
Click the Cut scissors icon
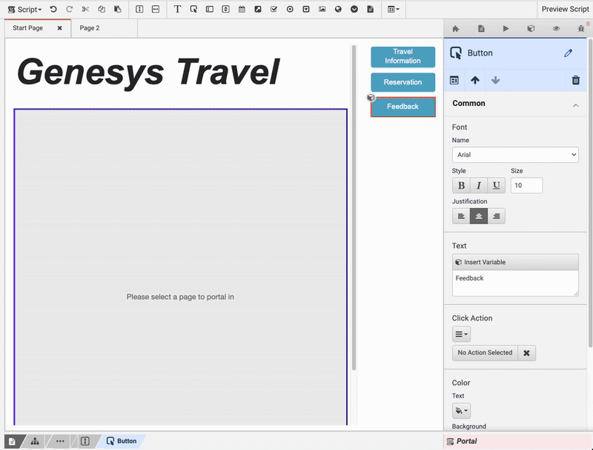click(x=85, y=9)
